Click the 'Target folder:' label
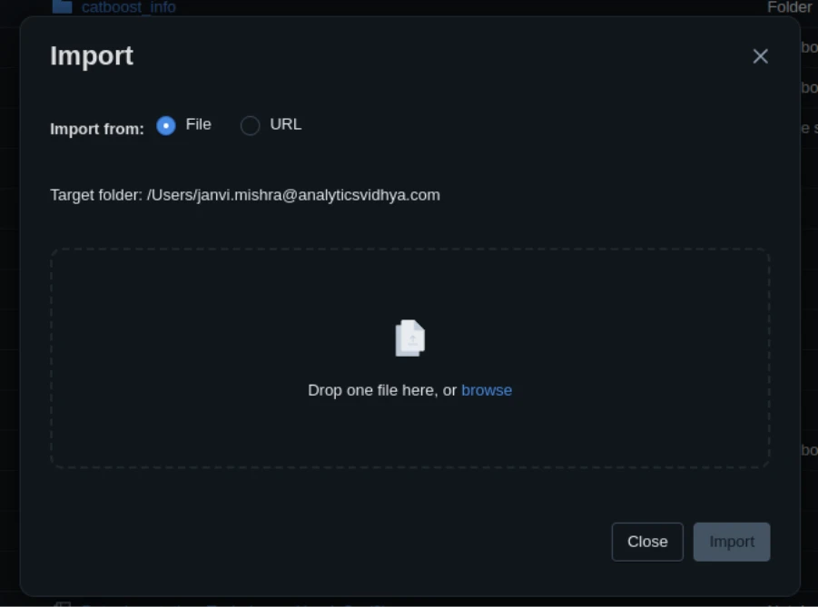 96,195
